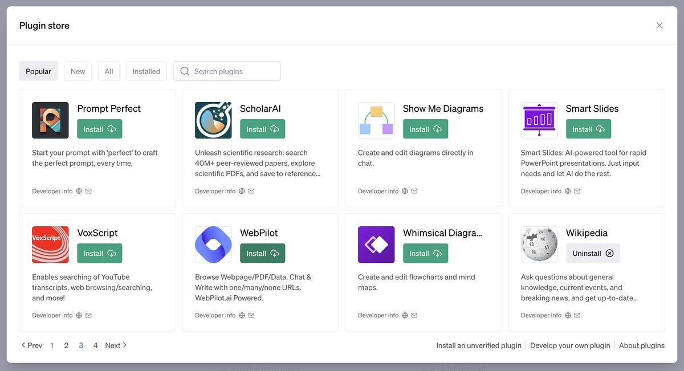
Task: Click the Wikipedia title text
Action: tap(587, 233)
